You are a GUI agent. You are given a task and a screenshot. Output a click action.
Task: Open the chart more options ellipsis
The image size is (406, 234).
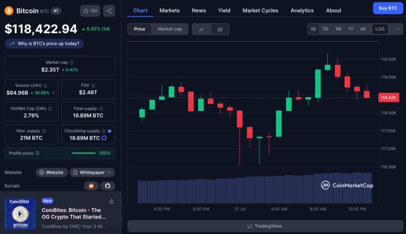click(397, 29)
